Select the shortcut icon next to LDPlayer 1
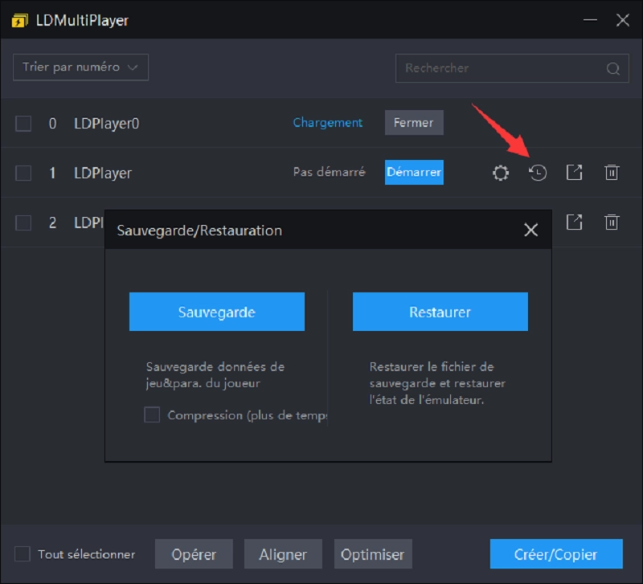 coord(574,172)
